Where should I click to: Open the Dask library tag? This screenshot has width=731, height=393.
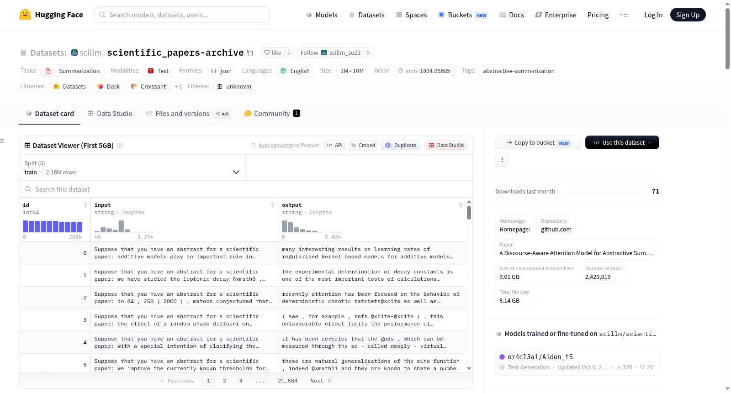click(x=108, y=86)
